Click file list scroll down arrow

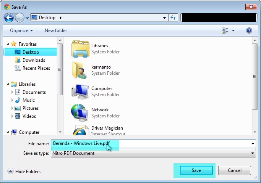[255, 132]
